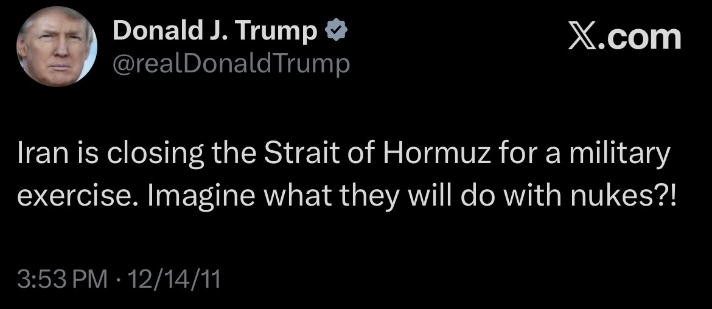The width and height of the screenshot is (712, 309).
Task: Open the Donald J. Trump display name
Action: click(215, 32)
